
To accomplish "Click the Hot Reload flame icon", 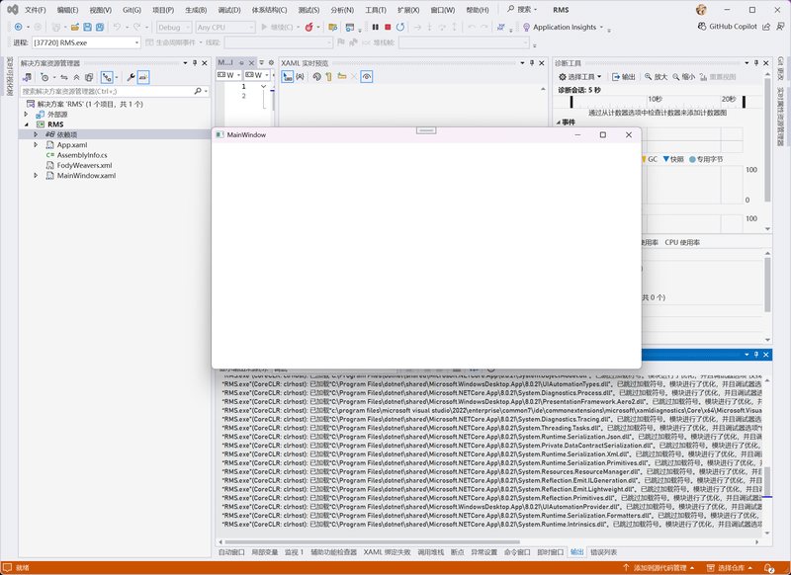I will (309, 27).
